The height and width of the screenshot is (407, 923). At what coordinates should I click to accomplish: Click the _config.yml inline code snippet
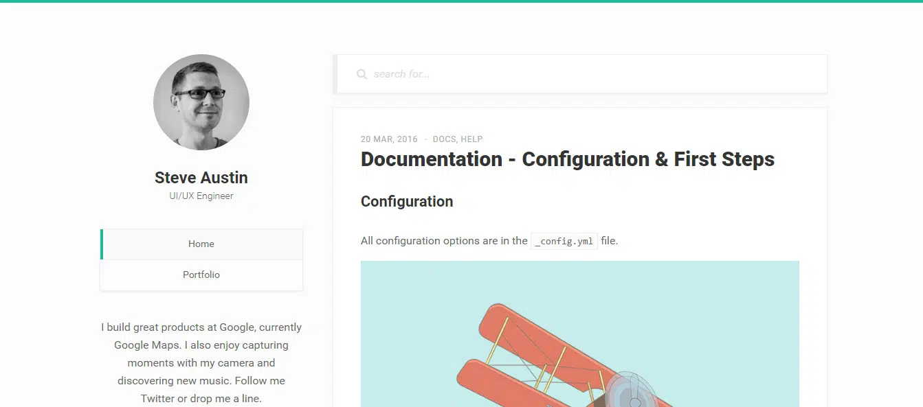(564, 241)
